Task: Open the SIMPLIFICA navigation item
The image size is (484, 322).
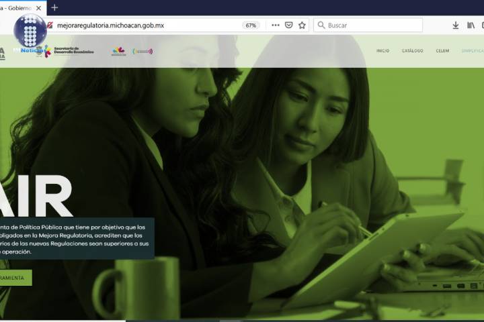Action: pyautogui.click(x=472, y=51)
